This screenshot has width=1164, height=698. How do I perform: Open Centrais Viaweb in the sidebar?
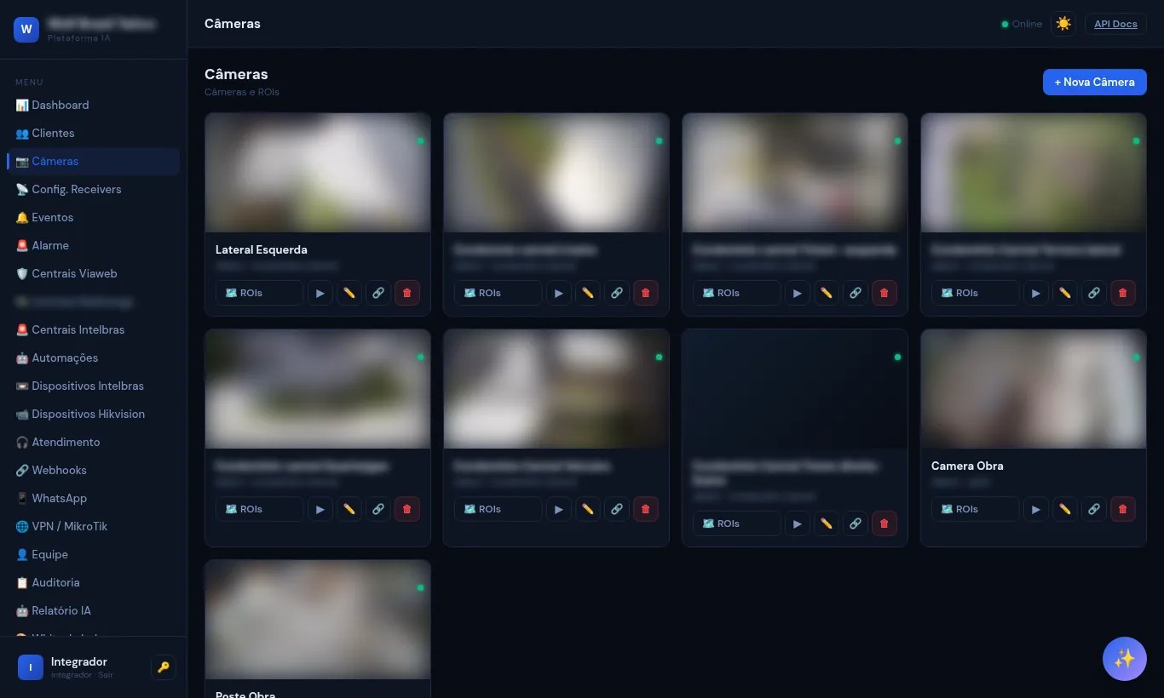coord(93,273)
